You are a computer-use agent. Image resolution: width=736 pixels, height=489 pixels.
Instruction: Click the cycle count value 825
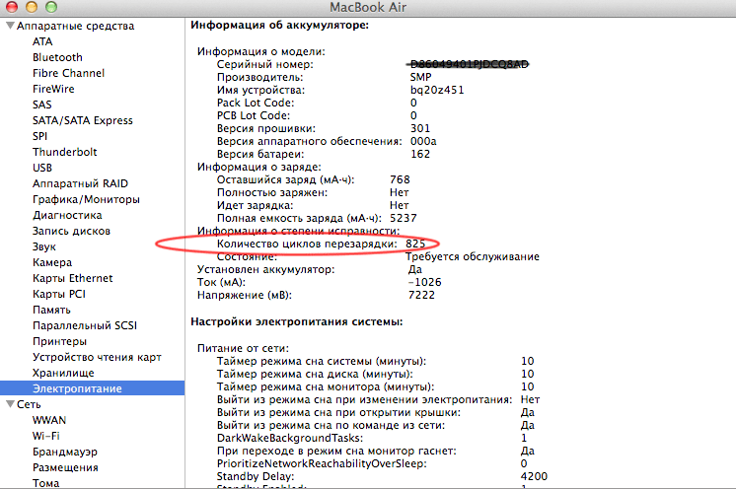click(415, 244)
